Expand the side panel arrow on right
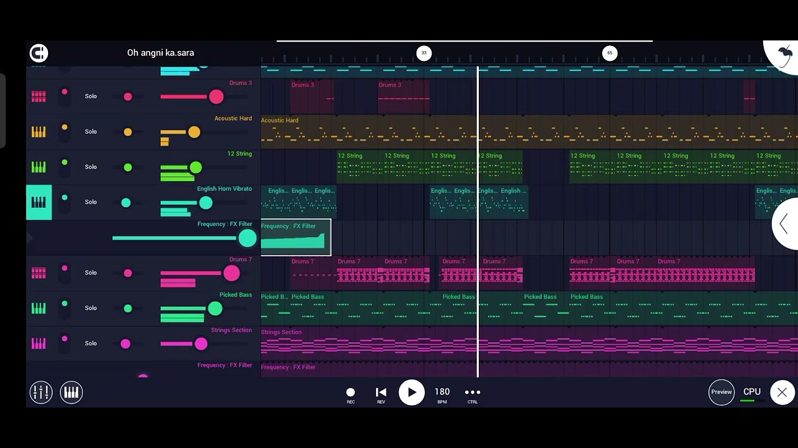The image size is (798, 448). pos(785,224)
